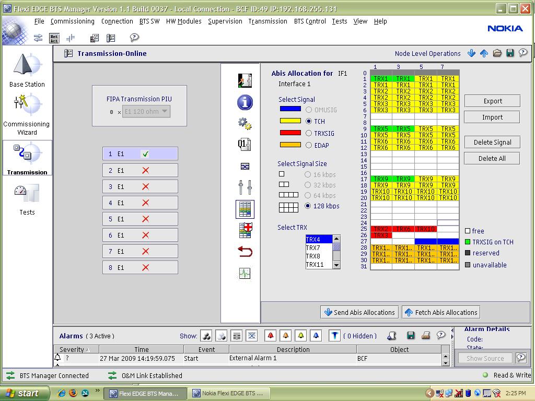Select the EDAP signal radio button
535x401 pixels.
309,146
